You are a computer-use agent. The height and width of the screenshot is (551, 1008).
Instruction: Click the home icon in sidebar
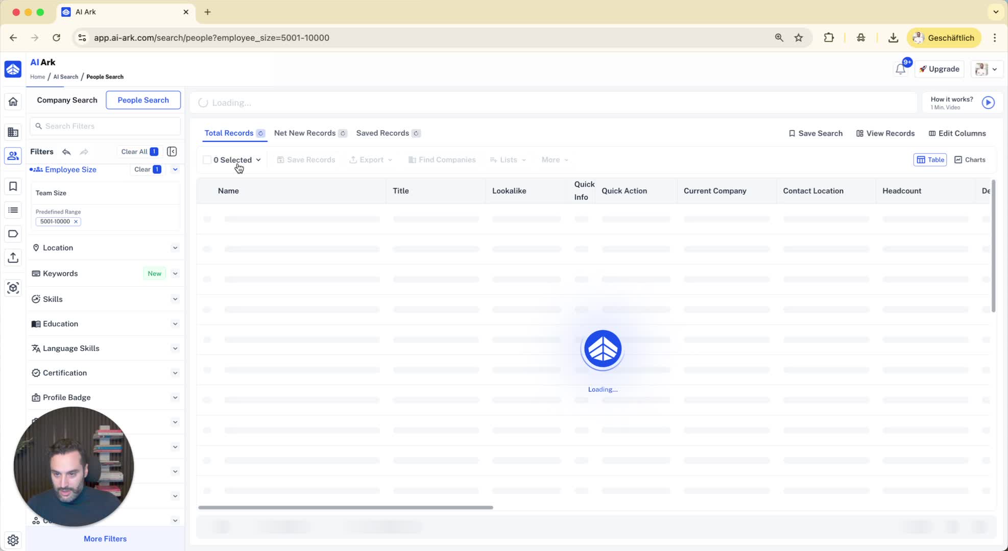[x=13, y=102]
